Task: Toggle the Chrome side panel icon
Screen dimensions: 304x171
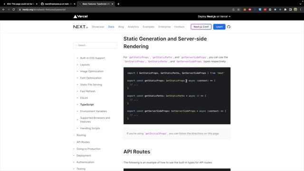Action: click(x=290, y=9)
